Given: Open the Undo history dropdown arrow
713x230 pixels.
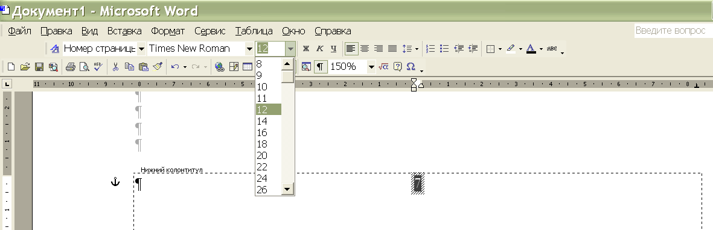Looking at the screenshot, I should pyautogui.click(x=185, y=67).
